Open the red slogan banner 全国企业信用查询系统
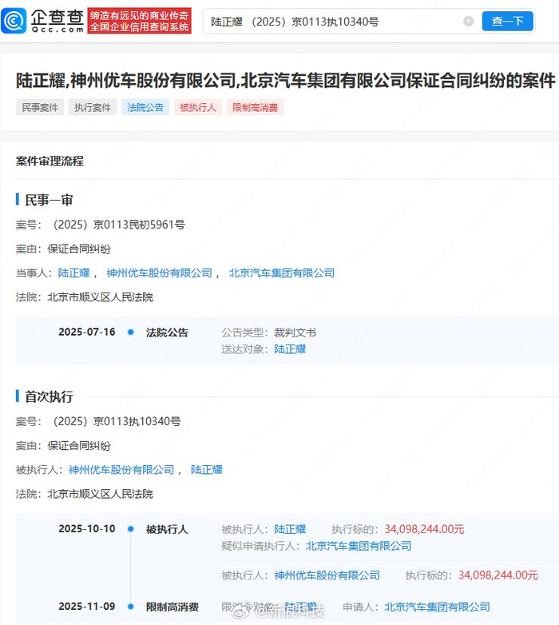The width and height of the screenshot is (559, 625). 140,21
